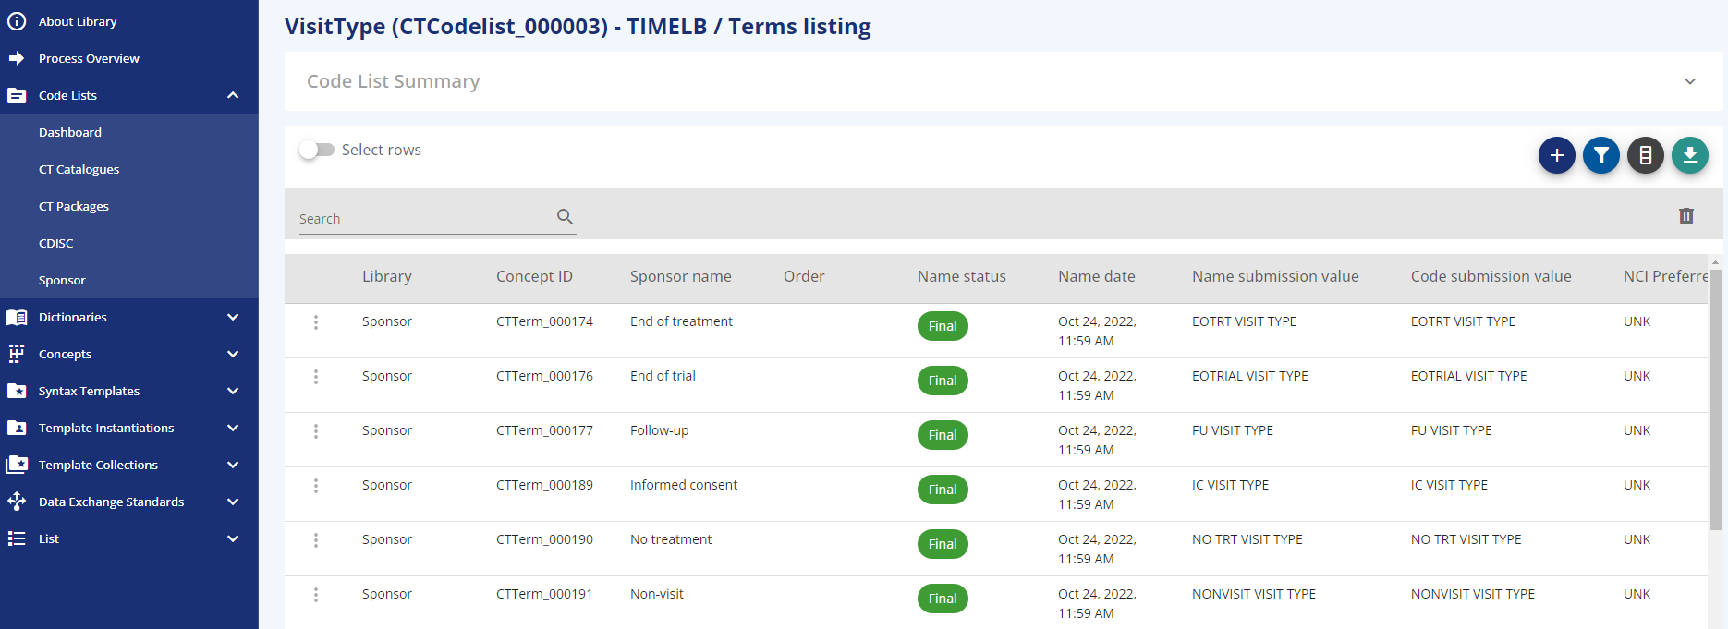This screenshot has height=629, width=1728.
Task: Open row actions for No treatment
Action: click(x=316, y=540)
